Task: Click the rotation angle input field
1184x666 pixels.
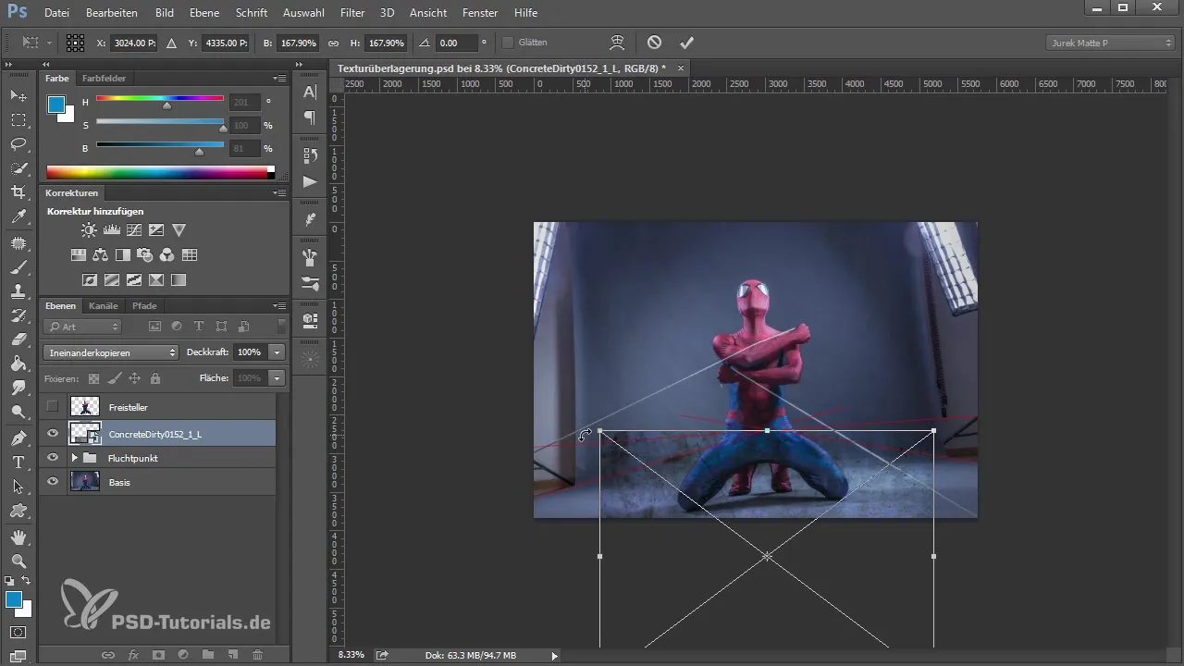Action: pos(457,43)
